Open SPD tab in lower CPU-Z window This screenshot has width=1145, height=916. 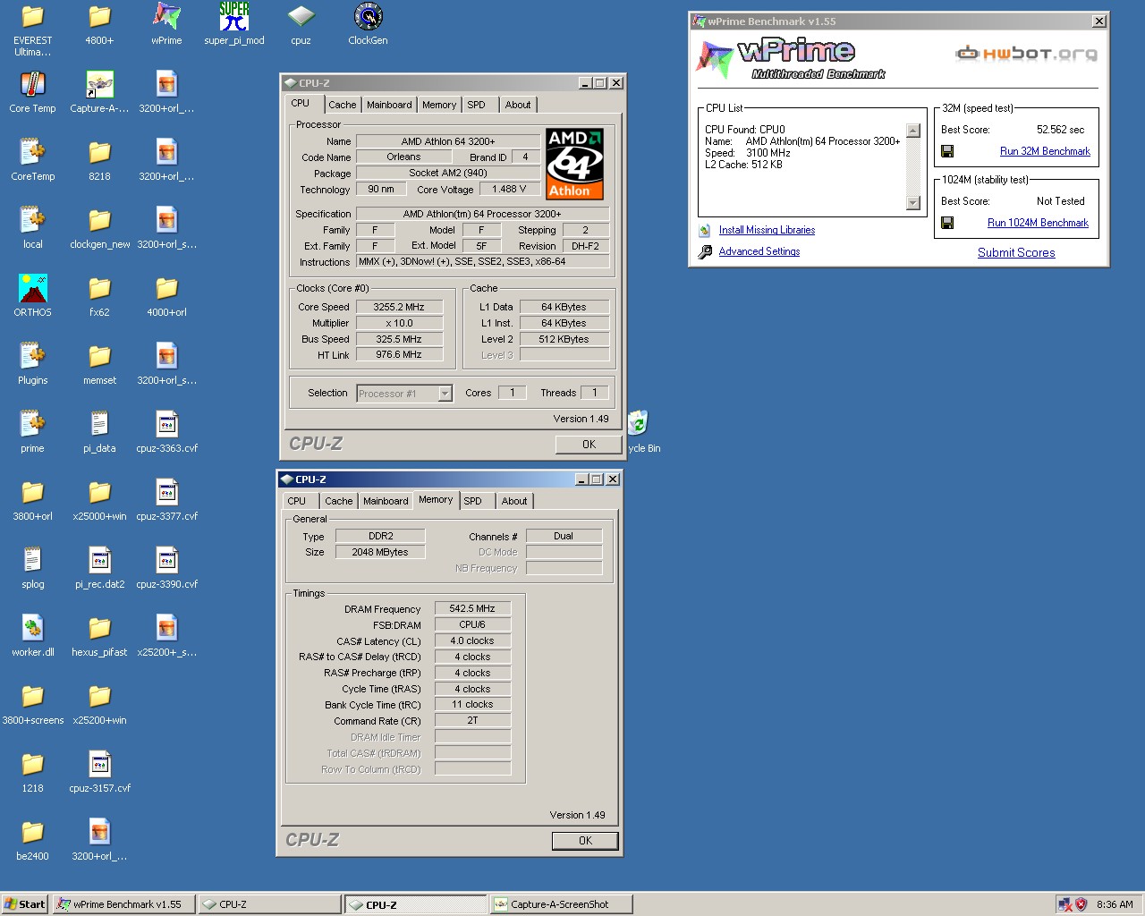click(x=473, y=501)
